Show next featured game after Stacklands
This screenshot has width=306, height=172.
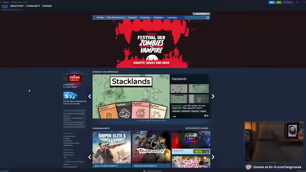(213, 97)
